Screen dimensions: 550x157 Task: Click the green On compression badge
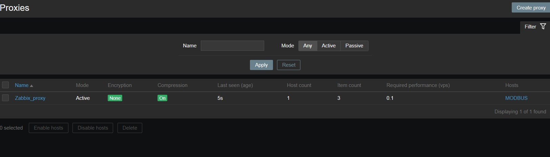[x=162, y=98]
